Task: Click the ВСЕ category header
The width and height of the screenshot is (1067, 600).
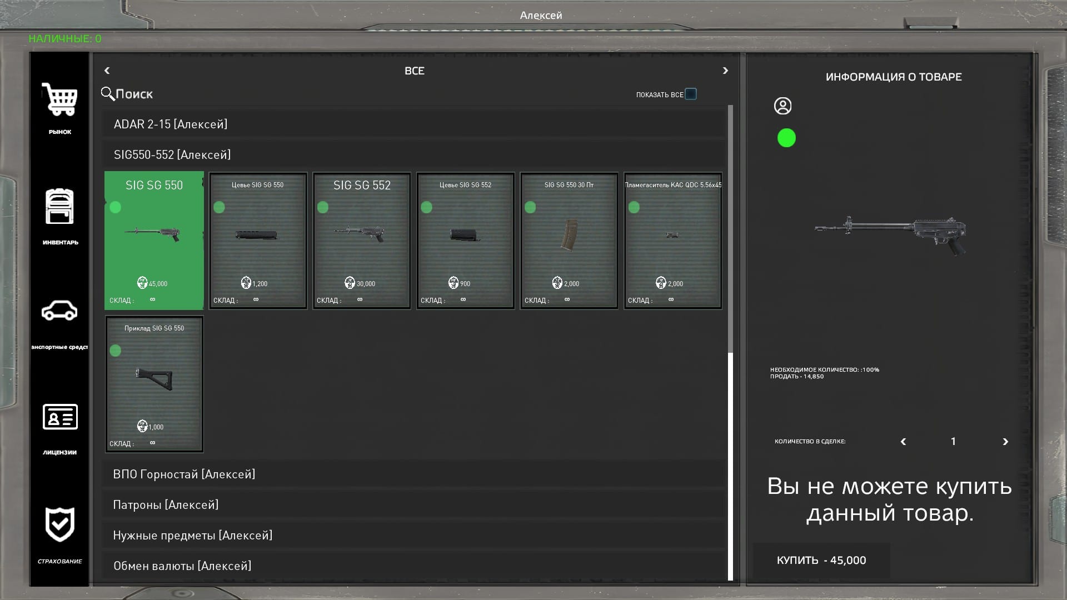Action: point(415,71)
